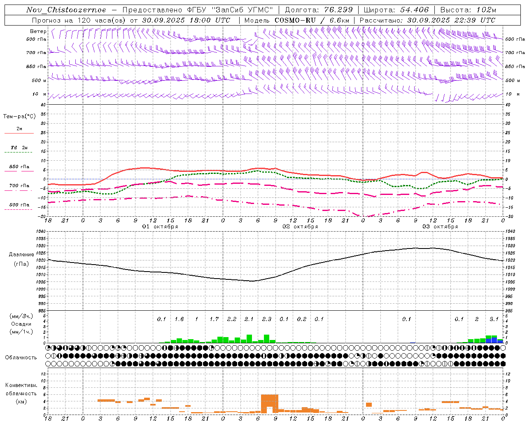Image resolution: width=527 pixels, height=422 pixels.
Task: Click the Осадки precipitation label
Action: 21,324
